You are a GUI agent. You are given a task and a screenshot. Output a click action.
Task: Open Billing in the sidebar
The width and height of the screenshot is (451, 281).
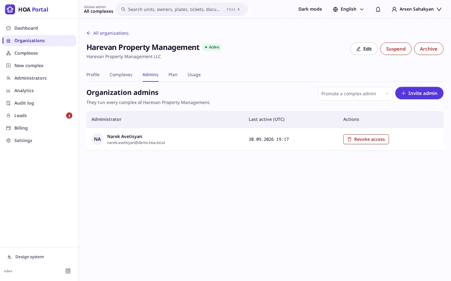click(x=39, y=128)
